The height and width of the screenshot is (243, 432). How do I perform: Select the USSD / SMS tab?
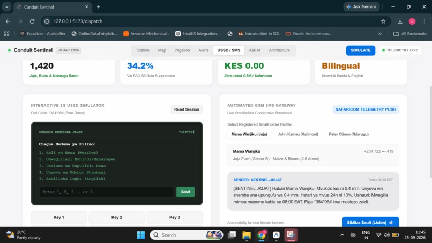click(229, 50)
